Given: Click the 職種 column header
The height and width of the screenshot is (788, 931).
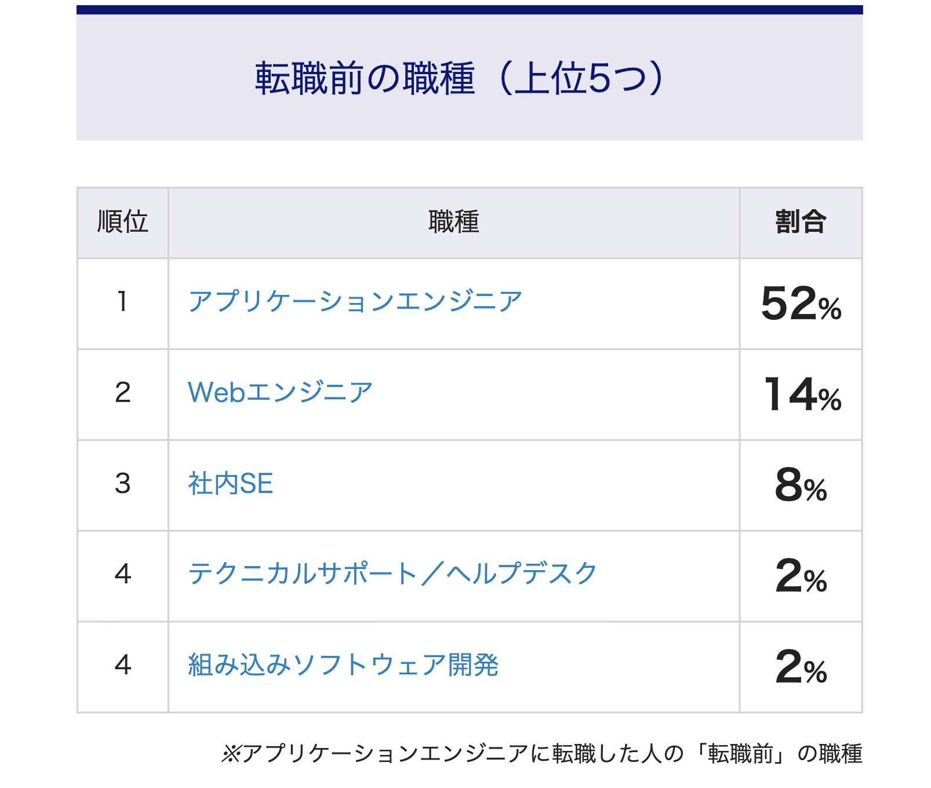Looking at the screenshot, I should (x=453, y=222).
